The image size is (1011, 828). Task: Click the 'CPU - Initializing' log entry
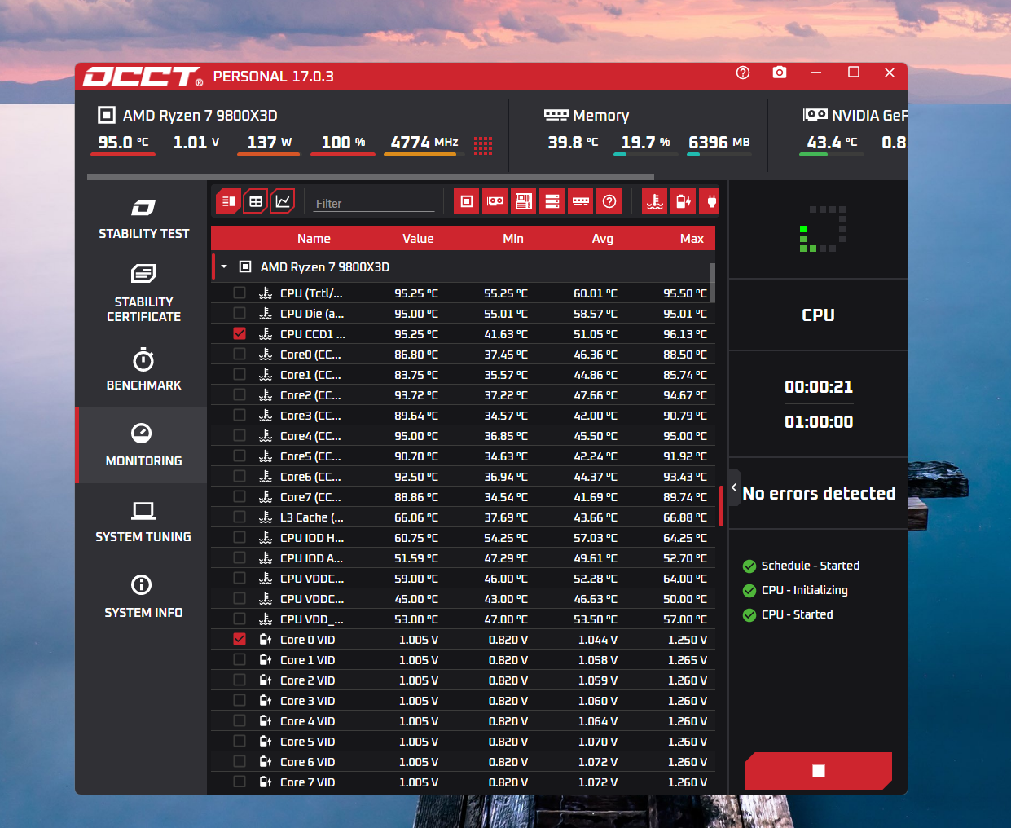[804, 590]
